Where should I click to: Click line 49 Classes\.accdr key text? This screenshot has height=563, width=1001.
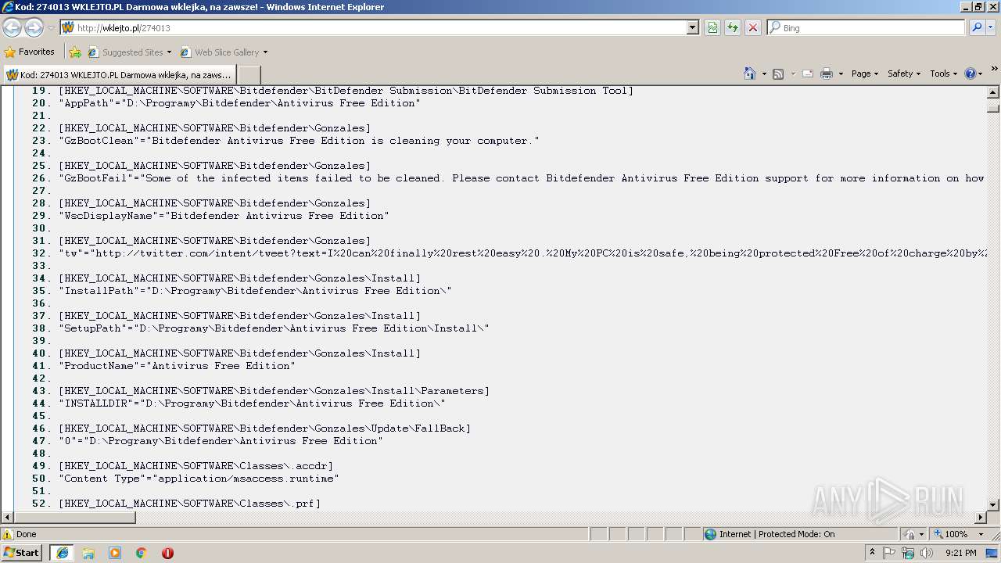click(196, 466)
